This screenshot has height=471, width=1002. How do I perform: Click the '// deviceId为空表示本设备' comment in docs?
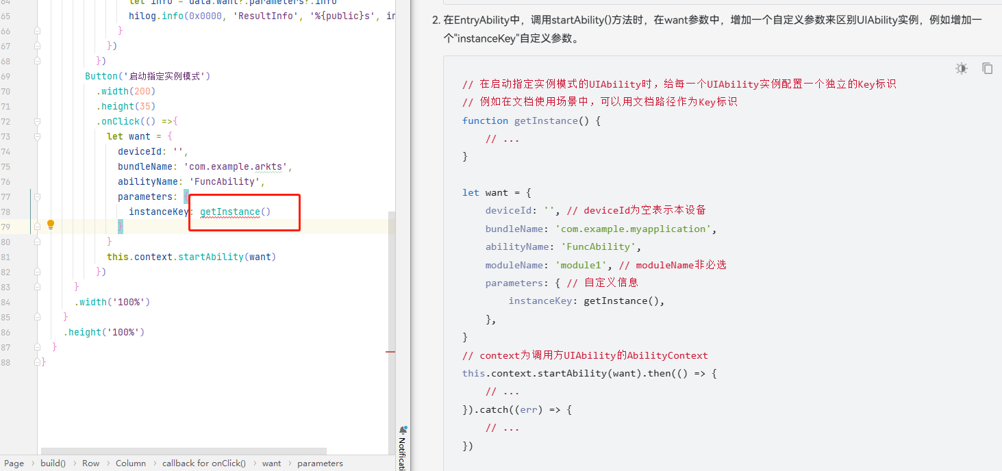coord(636,210)
